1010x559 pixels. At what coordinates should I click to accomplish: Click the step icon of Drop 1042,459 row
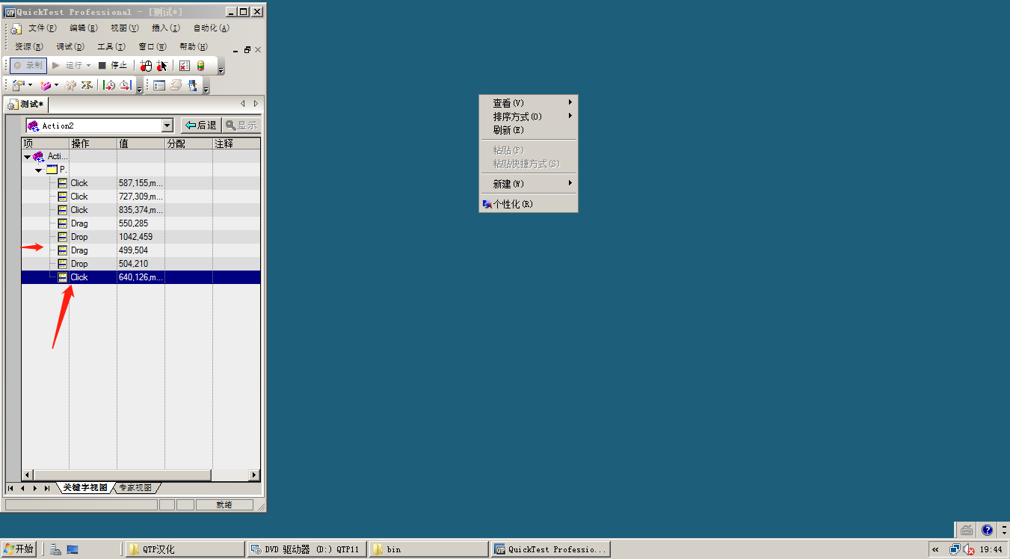coord(63,237)
